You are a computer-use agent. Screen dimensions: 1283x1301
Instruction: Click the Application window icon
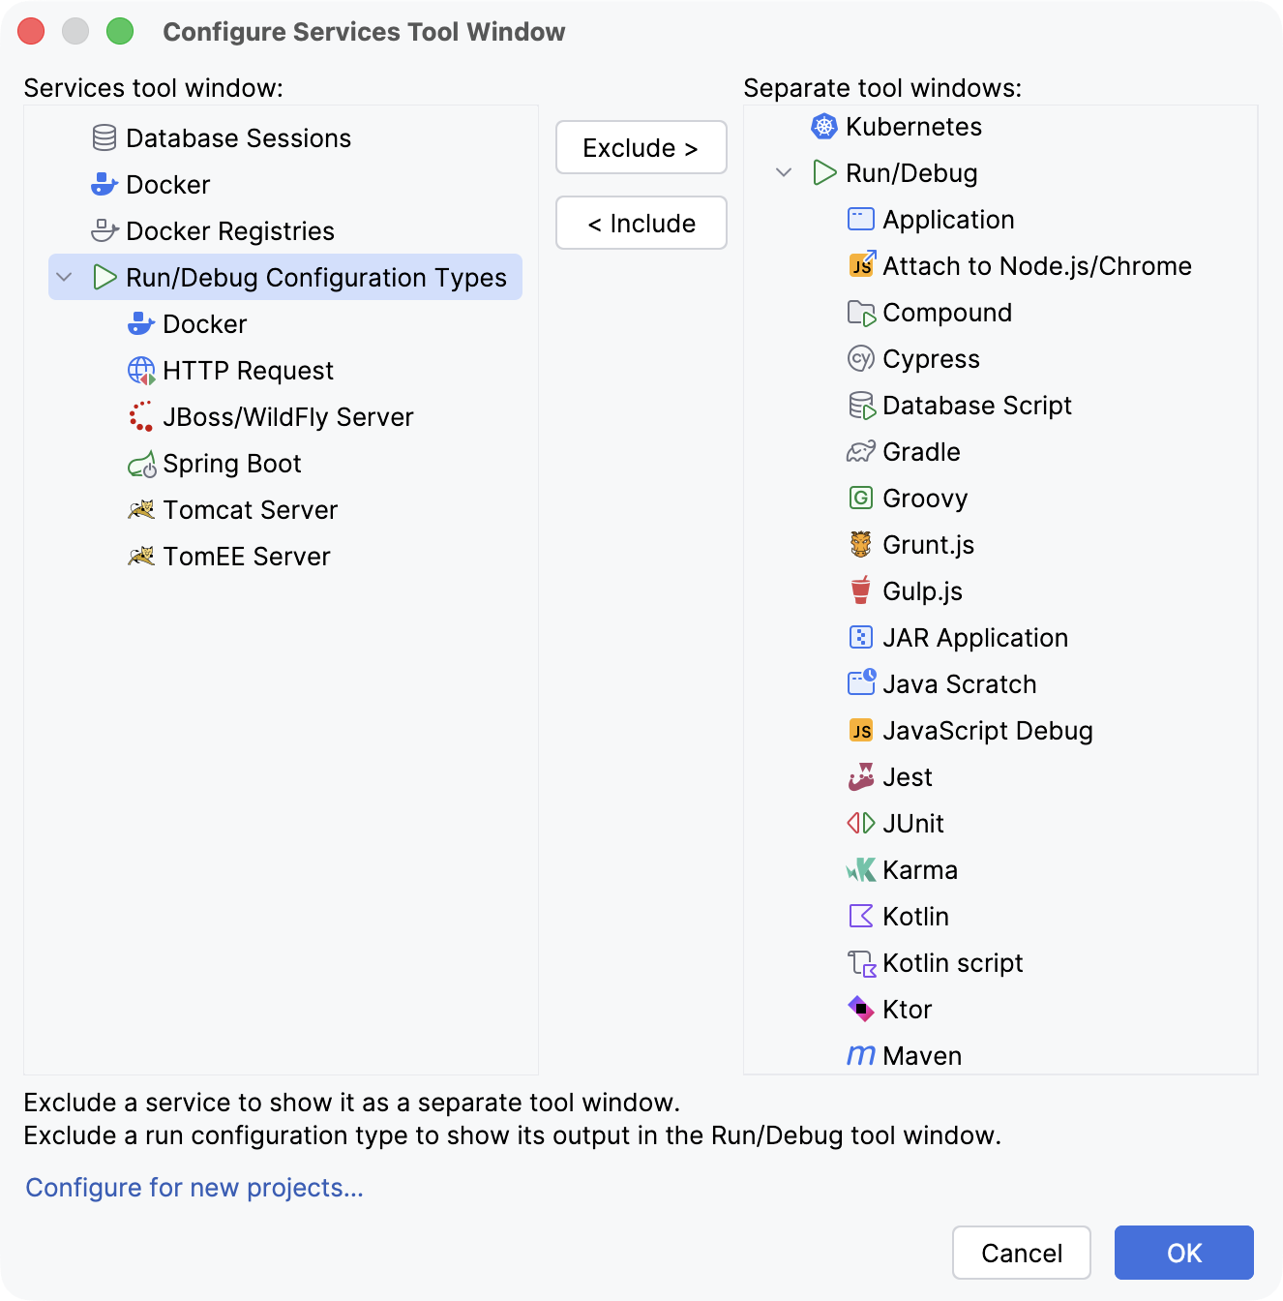point(861,220)
